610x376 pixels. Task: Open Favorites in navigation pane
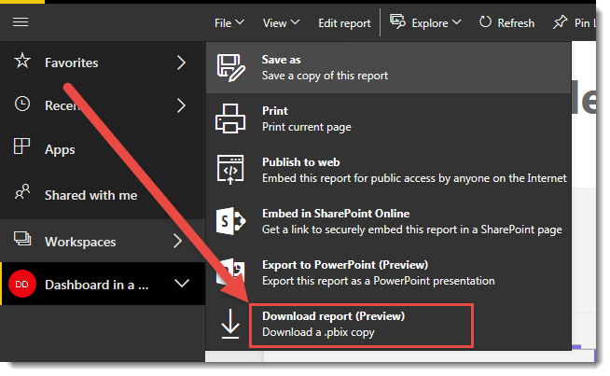103,63
